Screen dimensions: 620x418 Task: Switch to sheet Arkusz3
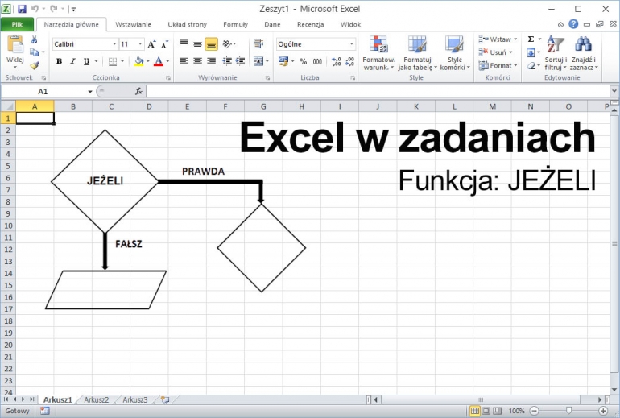(x=134, y=399)
